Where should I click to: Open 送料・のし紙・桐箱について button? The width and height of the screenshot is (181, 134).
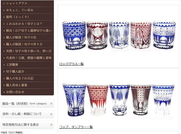pos(27,114)
